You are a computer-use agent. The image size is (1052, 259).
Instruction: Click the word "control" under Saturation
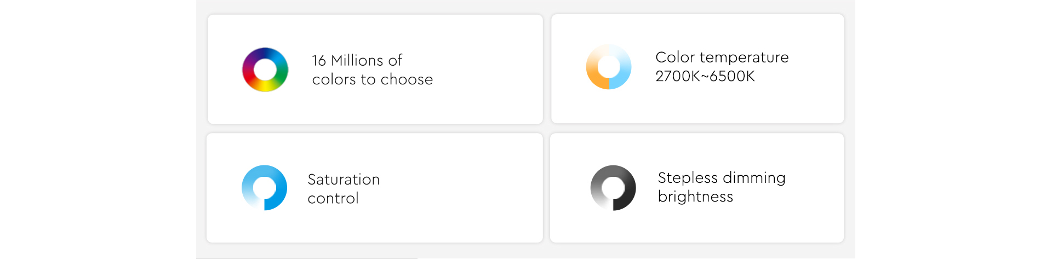(333, 198)
